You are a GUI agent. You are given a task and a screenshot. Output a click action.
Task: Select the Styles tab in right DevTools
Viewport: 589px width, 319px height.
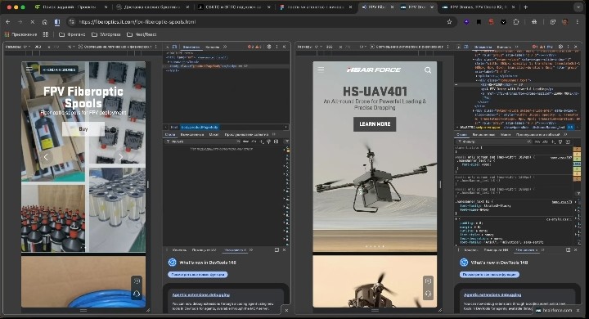coord(461,134)
